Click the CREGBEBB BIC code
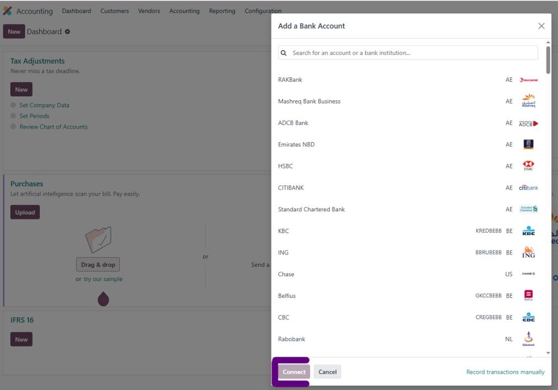 (488, 318)
